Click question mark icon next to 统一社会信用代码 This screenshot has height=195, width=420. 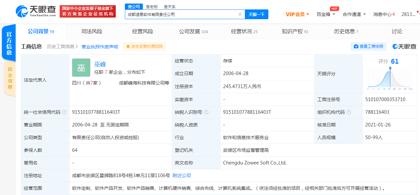tap(64, 112)
